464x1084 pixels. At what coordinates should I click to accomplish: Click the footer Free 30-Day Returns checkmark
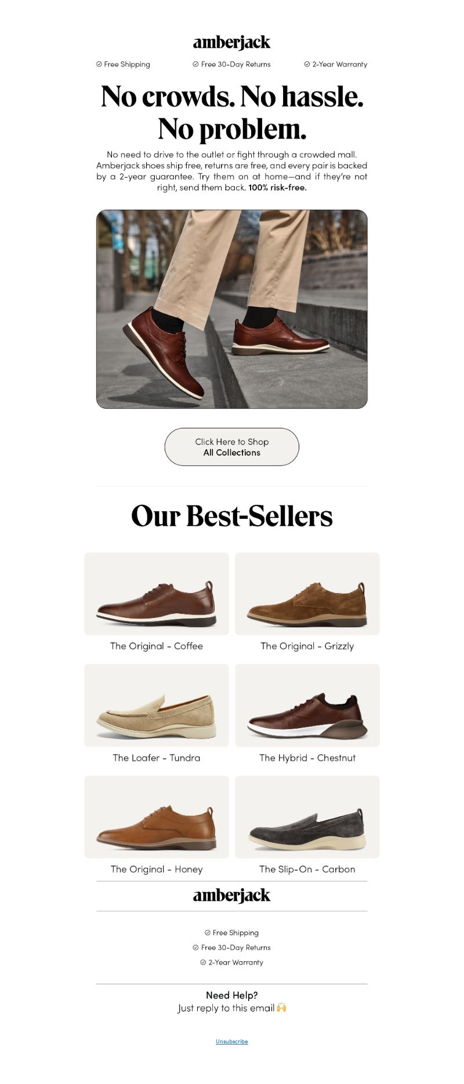195,948
